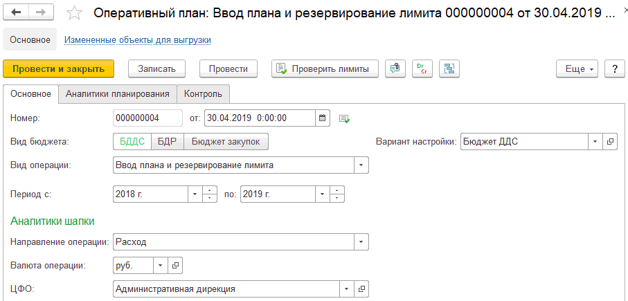
Task: Open Измененные объекты для выгрузки link
Action: [x=138, y=40]
